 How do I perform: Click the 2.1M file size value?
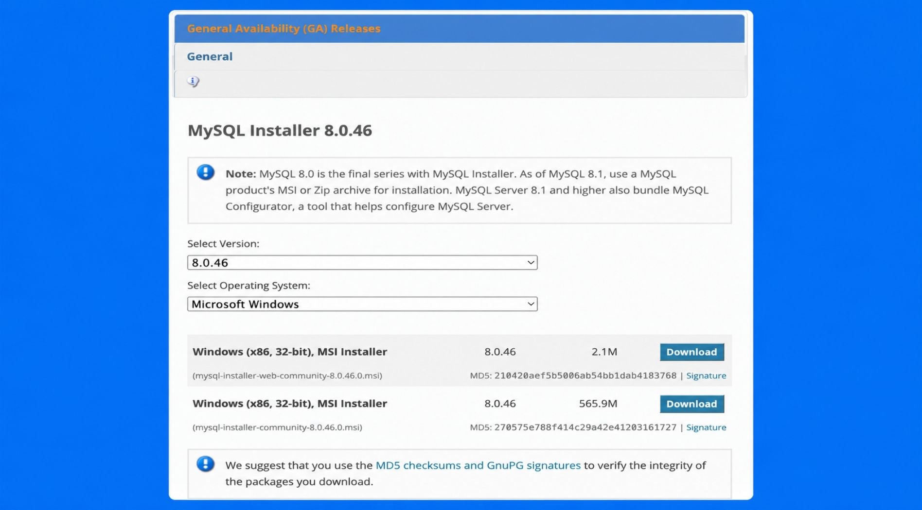[604, 352]
